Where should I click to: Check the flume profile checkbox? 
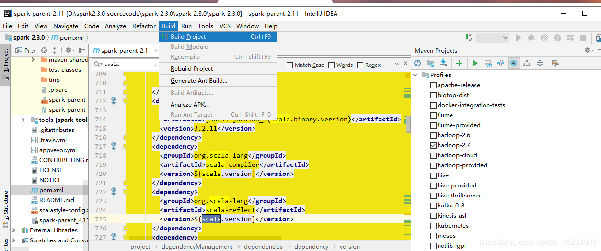click(433, 115)
